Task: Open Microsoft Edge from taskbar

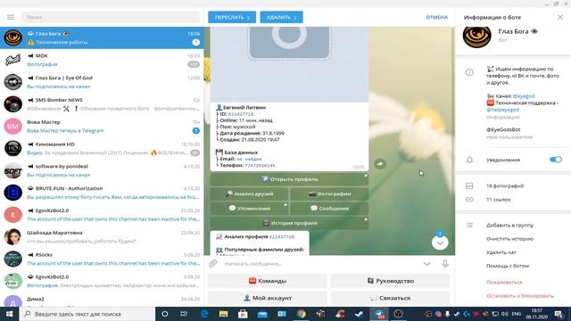Action: (x=204, y=314)
